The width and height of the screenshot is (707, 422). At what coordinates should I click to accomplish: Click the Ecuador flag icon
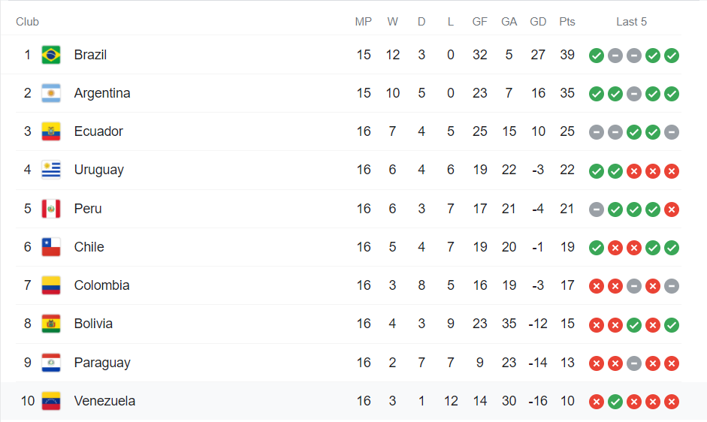pyautogui.click(x=51, y=131)
